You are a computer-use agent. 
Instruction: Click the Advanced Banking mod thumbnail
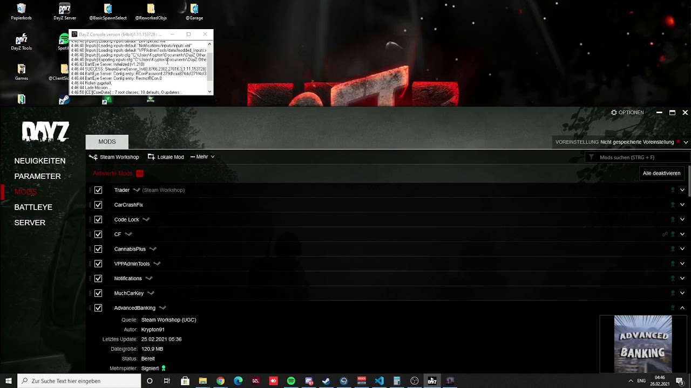tap(643, 344)
